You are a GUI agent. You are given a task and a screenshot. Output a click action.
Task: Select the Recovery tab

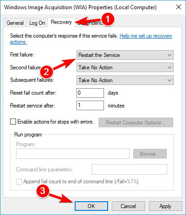click(61, 22)
